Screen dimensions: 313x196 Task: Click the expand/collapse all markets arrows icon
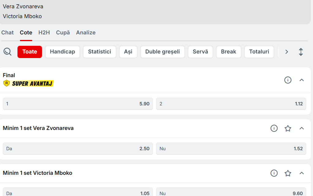click(x=301, y=52)
